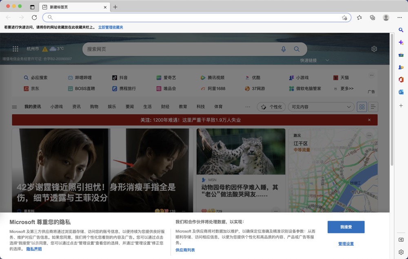Open Copilot in the Edge sidebar
The image size is (408, 259).
[x=401, y=42]
